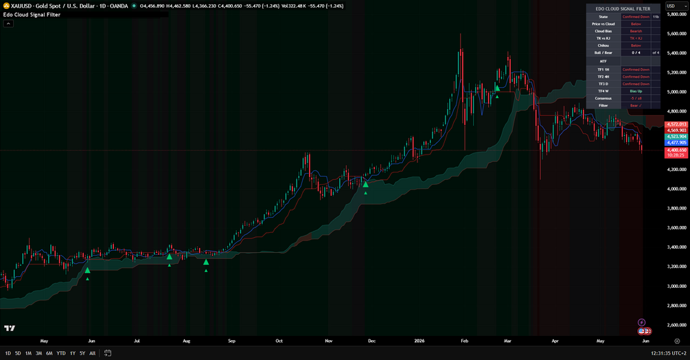Viewport: 690px width, 360px height.
Task: Click the US flag economic event icons
Action: 645,331
